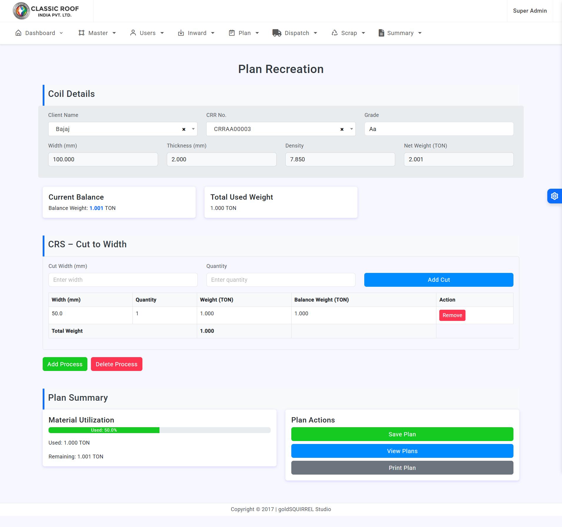Expand the CRR No. dropdown arrow
The width and height of the screenshot is (562, 527).
(351, 129)
